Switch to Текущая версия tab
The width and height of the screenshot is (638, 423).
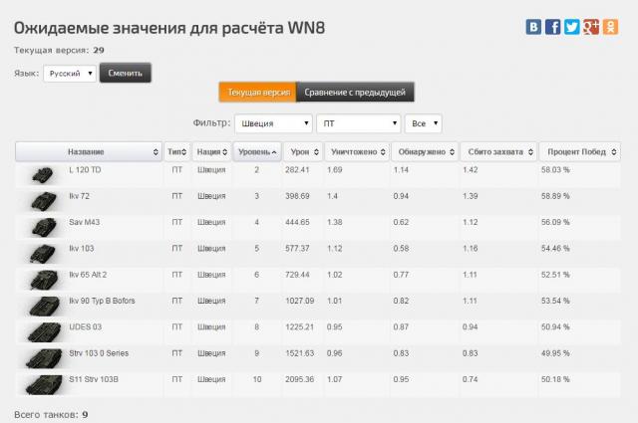pos(257,93)
